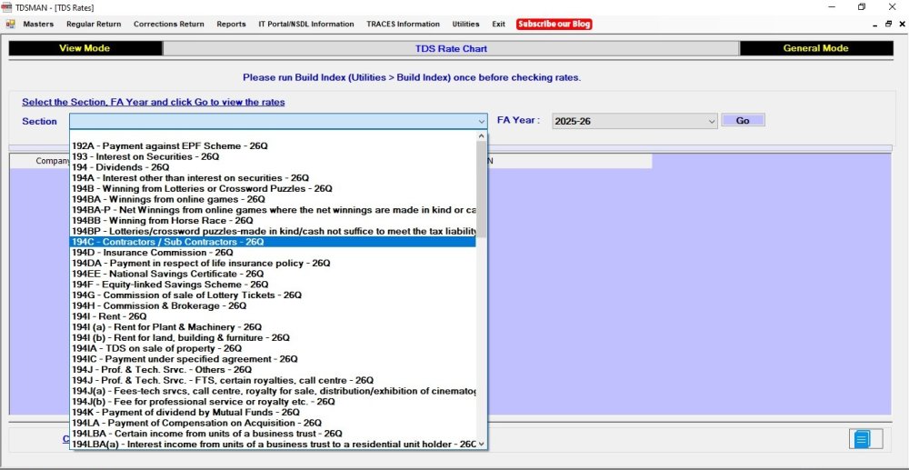Screen dimensions: 909x470
Task: Restore the inner MDI child window
Action: [x=889, y=25]
